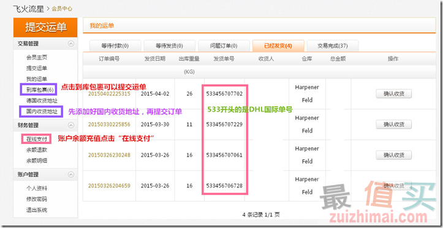The image size is (443, 228).
Task: Click the orange 提交运单 banner button
Action: tap(45, 28)
